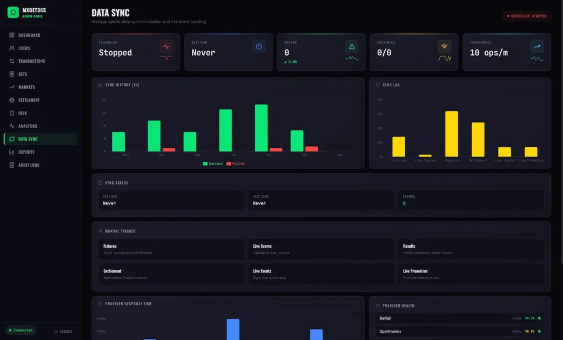Image resolution: width=563 pixels, height=340 pixels.
Task: Click the Markets trend icon in sidebar
Action: point(12,87)
